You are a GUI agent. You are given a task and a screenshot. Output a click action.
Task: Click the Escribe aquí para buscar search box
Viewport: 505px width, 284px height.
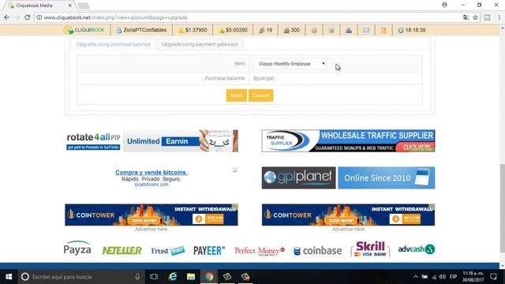[80, 277]
